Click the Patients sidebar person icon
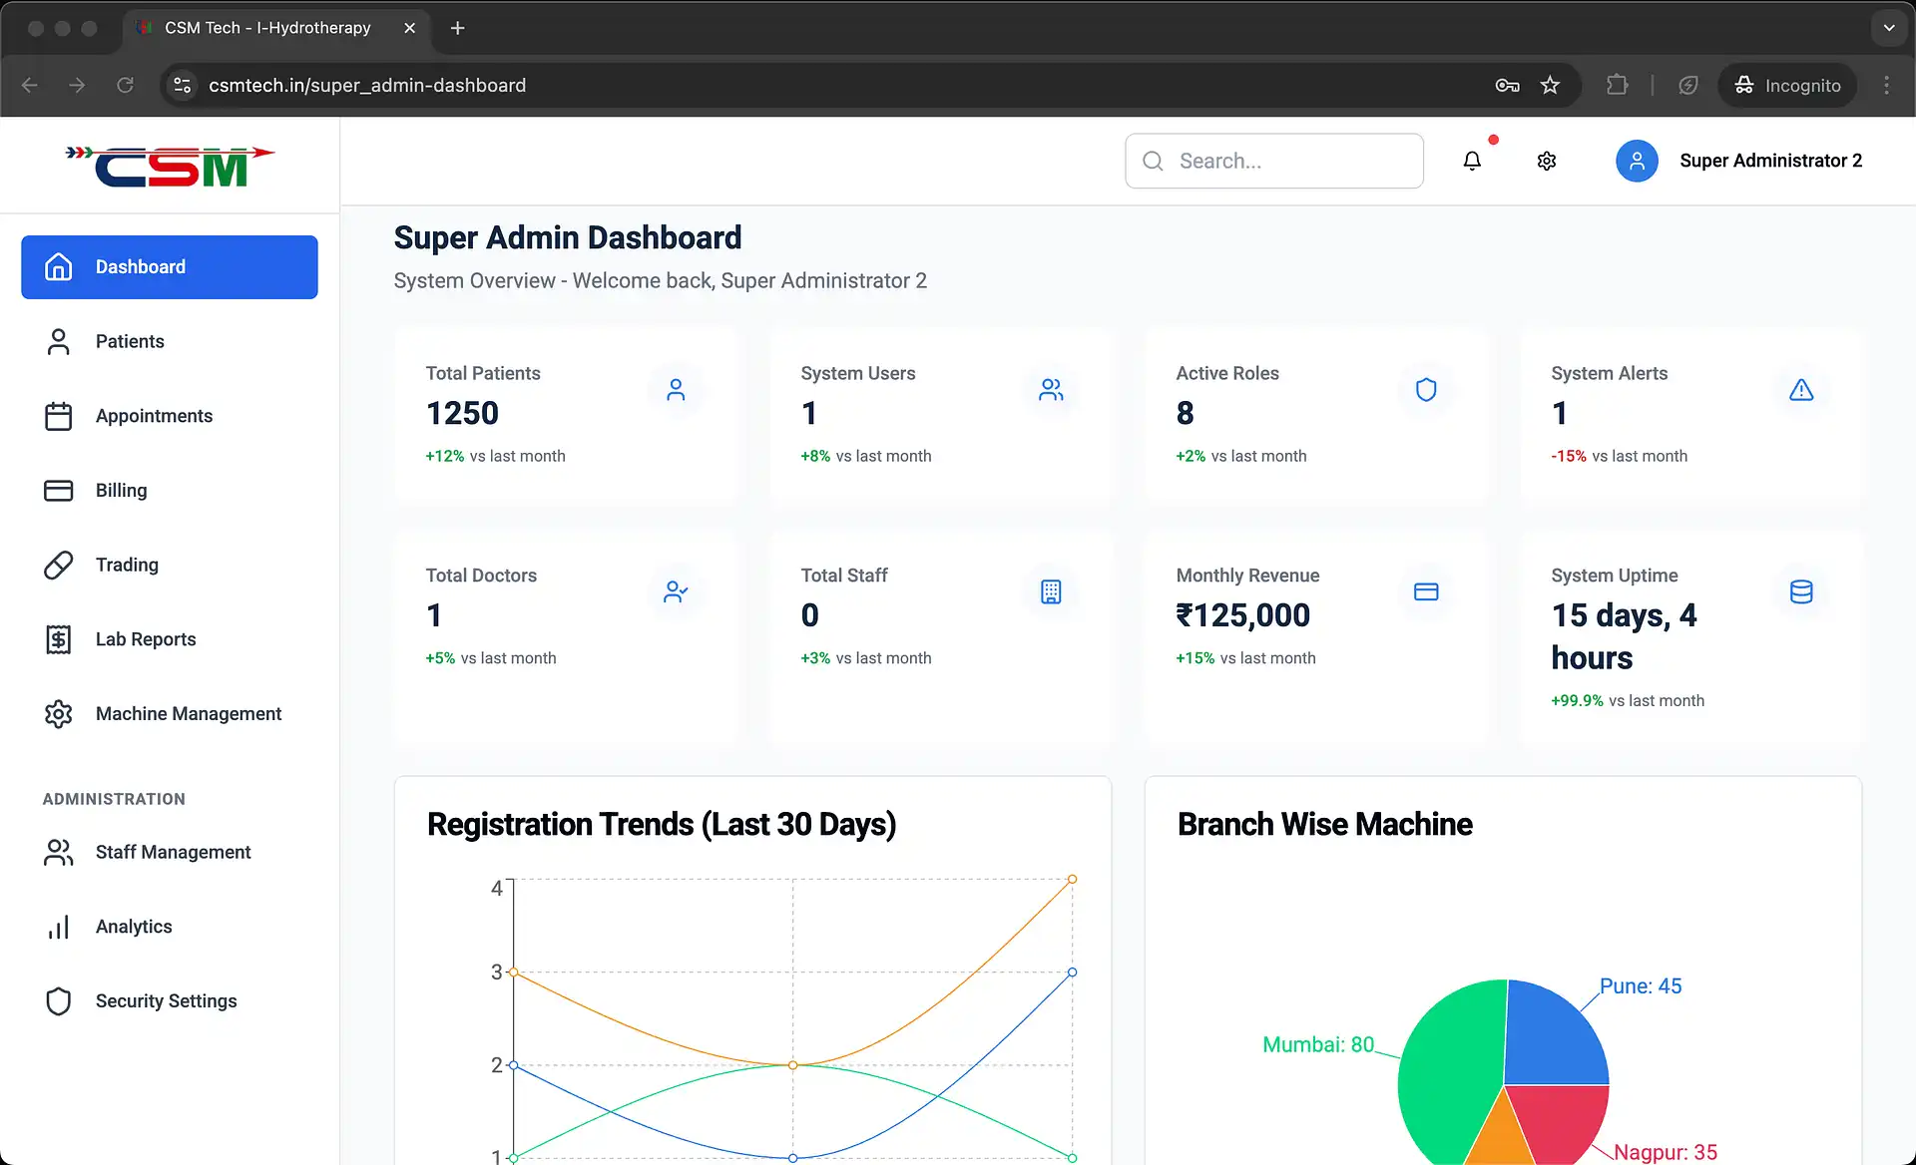 [x=59, y=341]
